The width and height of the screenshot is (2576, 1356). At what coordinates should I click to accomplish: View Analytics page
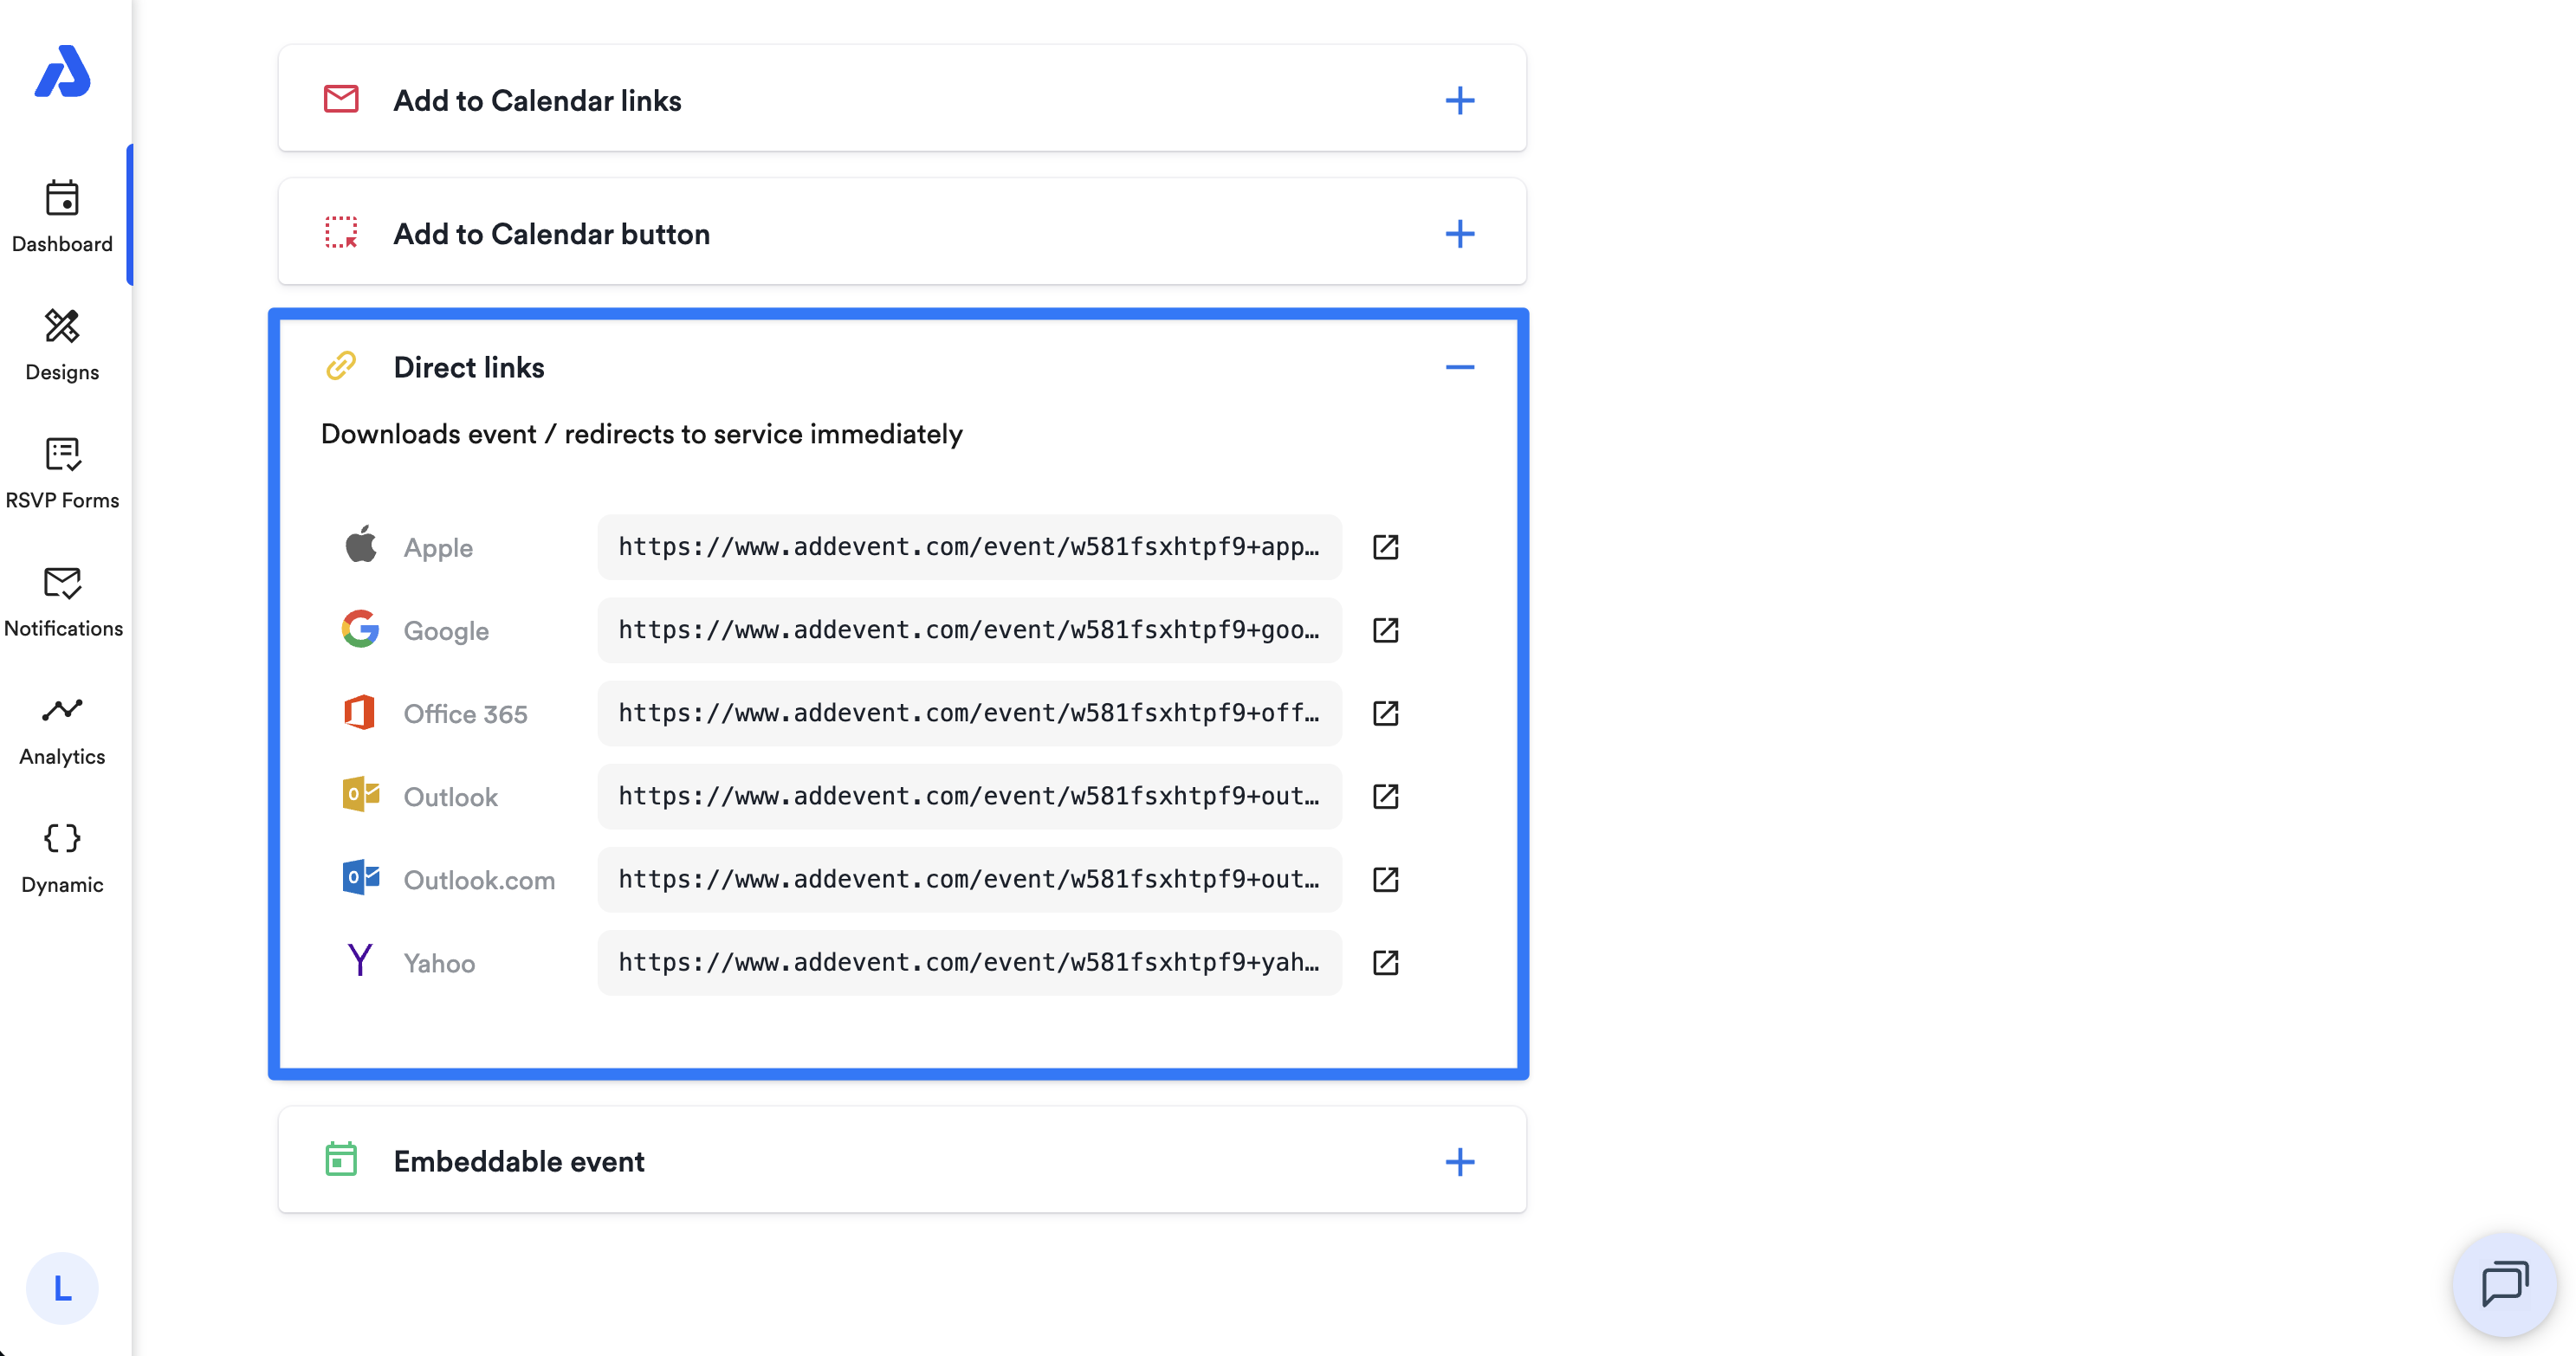(62, 730)
